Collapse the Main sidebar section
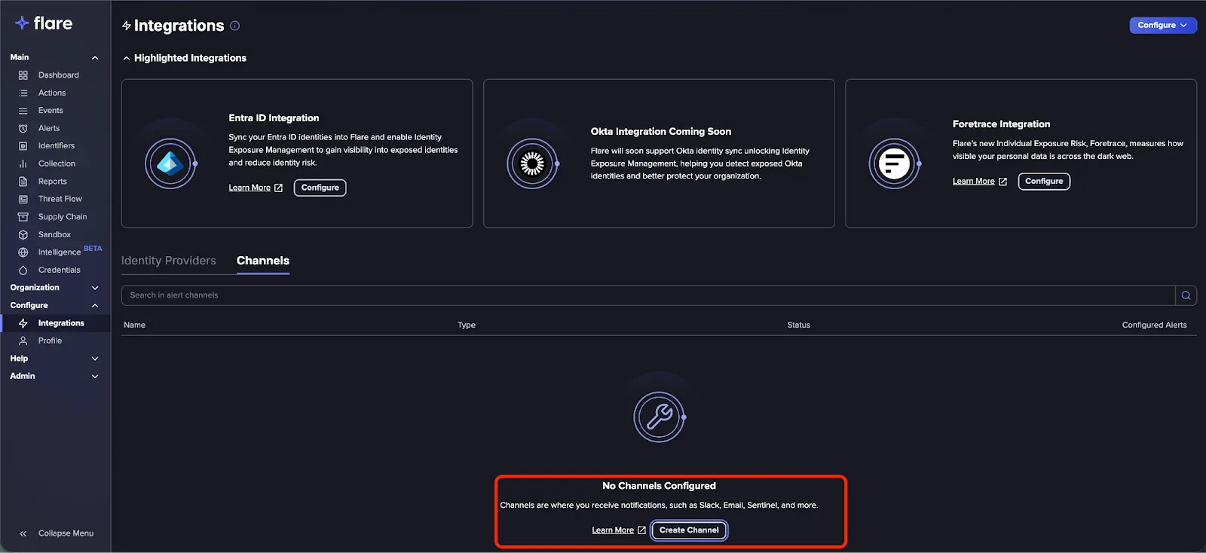Viewport: 1206px width, 553px height. (95, 57)
